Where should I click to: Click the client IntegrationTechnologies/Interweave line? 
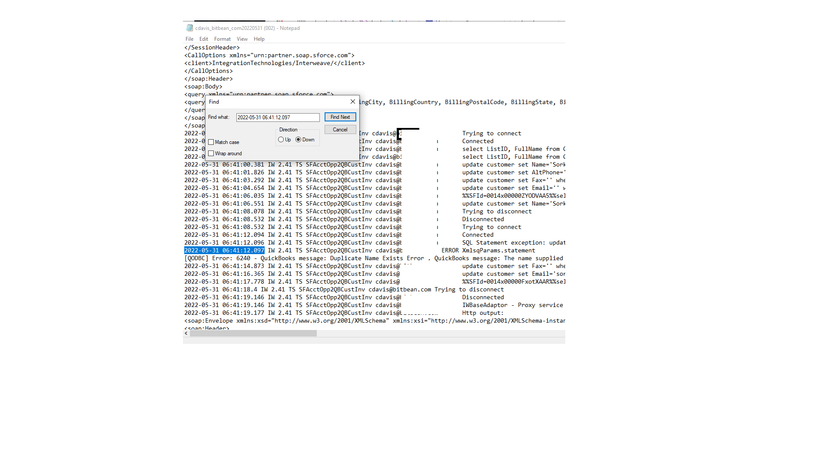point(275,63)
